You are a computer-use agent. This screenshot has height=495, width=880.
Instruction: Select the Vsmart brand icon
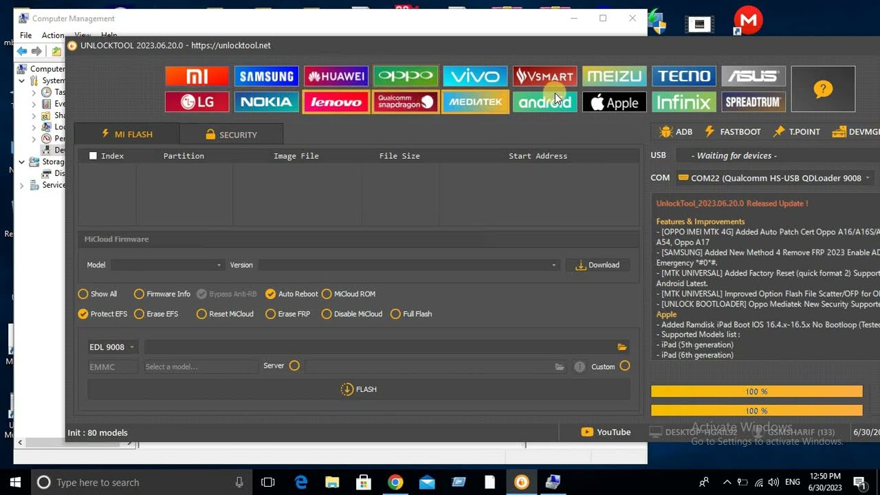coord(544,76)
